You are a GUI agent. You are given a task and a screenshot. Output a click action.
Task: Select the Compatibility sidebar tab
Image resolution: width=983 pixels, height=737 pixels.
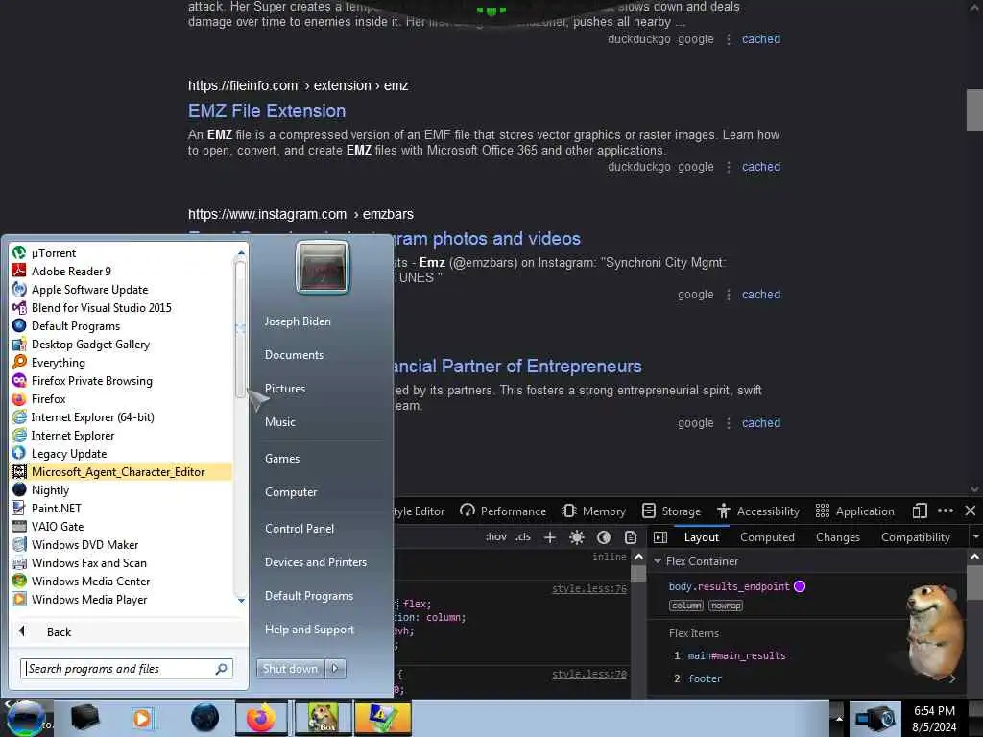point(915,537)
